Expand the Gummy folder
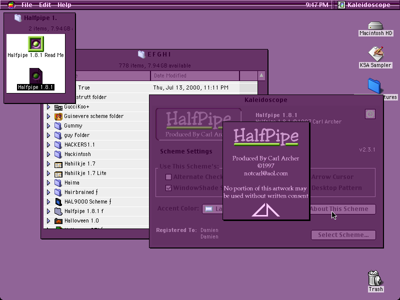Screen dimensions: 400x300 [x=48, y=126]
